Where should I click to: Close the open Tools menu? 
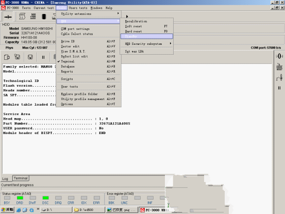[61, 8]
